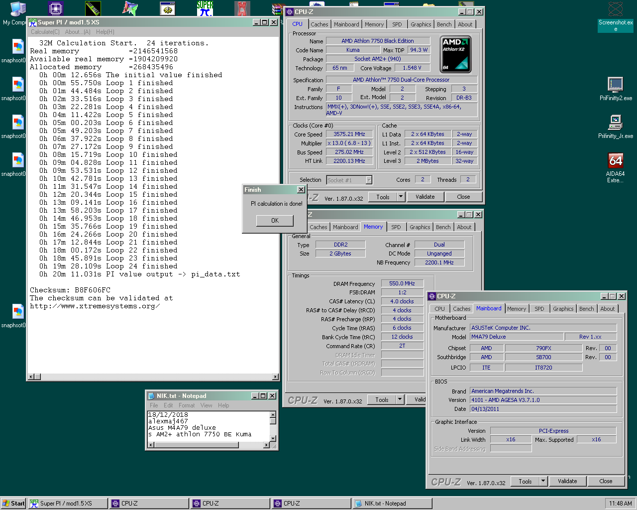Select CPU tab in CPU-Z Mainboard window
Viewport: 637px width, 510px height.
coord(440,309)
